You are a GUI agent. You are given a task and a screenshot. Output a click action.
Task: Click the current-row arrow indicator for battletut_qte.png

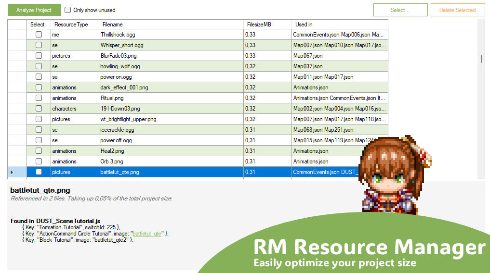(x=12, y=172)
